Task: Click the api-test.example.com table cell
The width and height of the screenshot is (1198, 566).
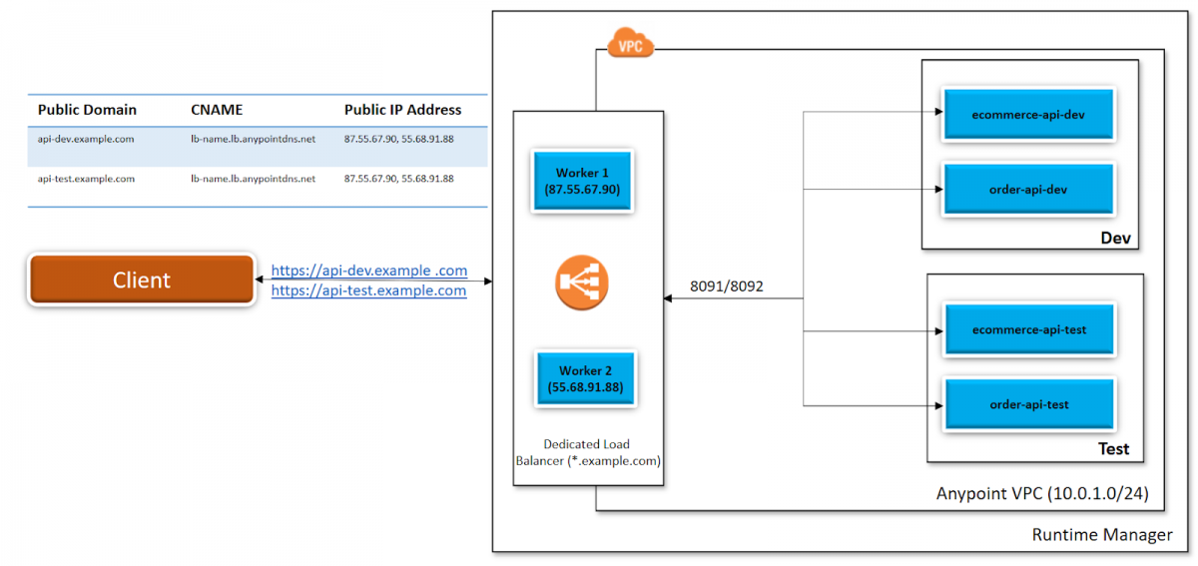Action: (86, 179)
